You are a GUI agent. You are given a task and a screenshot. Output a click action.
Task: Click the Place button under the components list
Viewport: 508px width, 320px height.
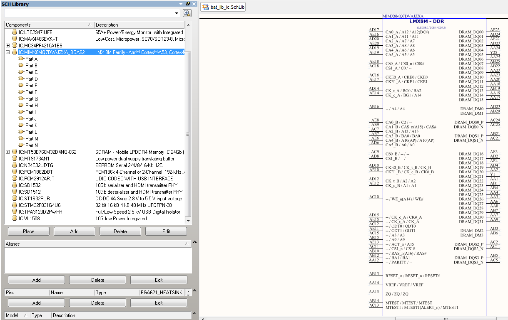click(x=29, y=231)
